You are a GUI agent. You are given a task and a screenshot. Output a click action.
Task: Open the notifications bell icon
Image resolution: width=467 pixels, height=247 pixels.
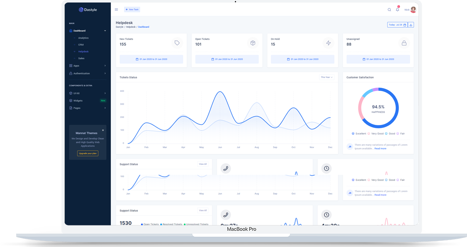click(397, 10)
